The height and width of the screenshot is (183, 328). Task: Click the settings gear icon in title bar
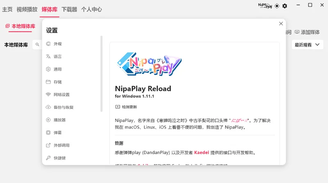[285, 6]
